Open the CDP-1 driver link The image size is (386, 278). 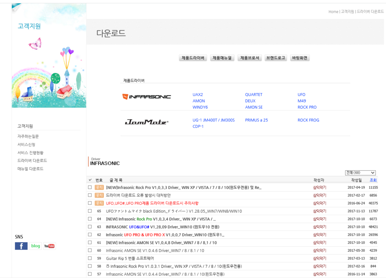coord(198,126)
